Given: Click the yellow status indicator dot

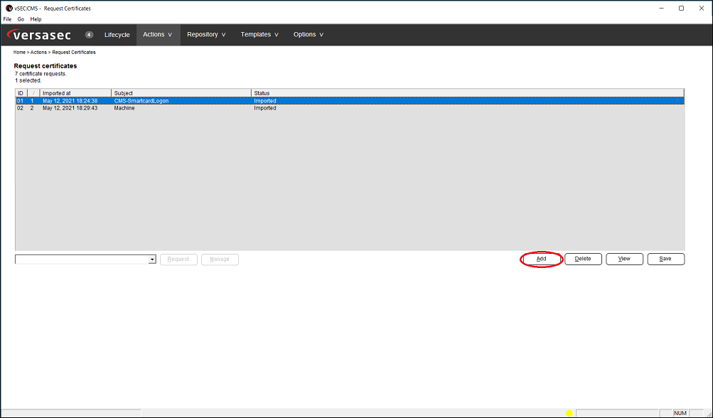Looking at the screenshot, I should point(569,413).
